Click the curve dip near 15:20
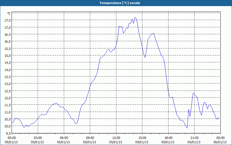This screenshot has height=145, width=232. pos(145,57)
